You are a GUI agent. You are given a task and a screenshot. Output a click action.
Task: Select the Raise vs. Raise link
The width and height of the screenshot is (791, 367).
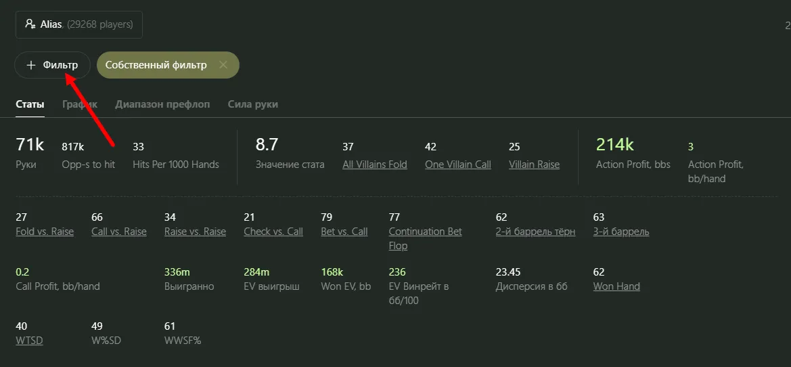195,232
